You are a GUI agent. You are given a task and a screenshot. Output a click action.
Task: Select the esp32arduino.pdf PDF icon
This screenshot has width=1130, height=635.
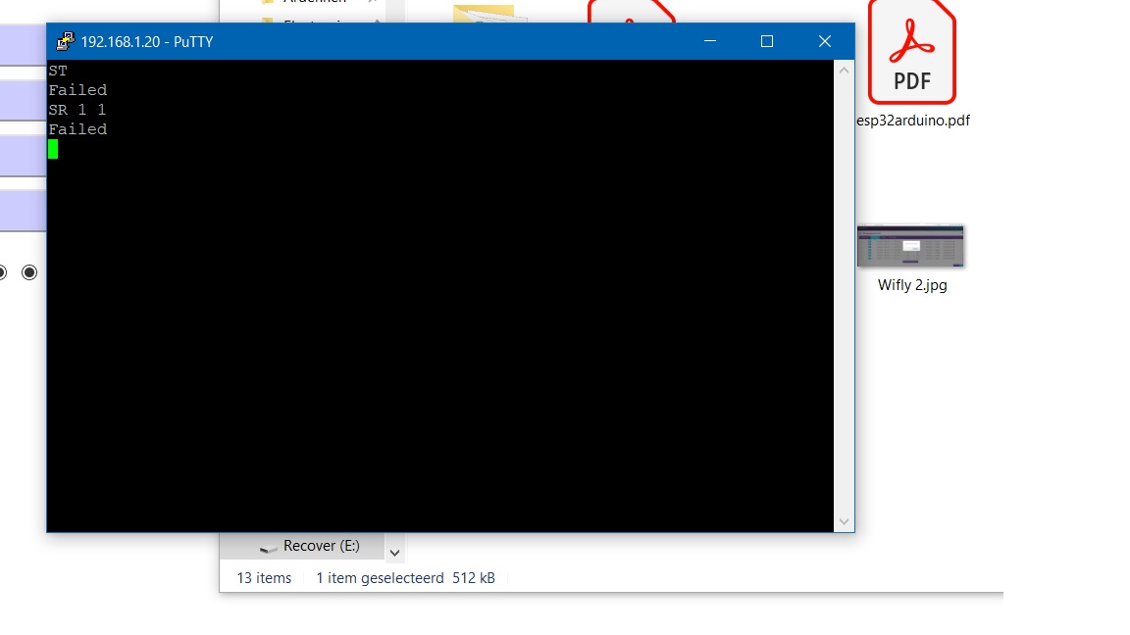(x=911, y=52)
